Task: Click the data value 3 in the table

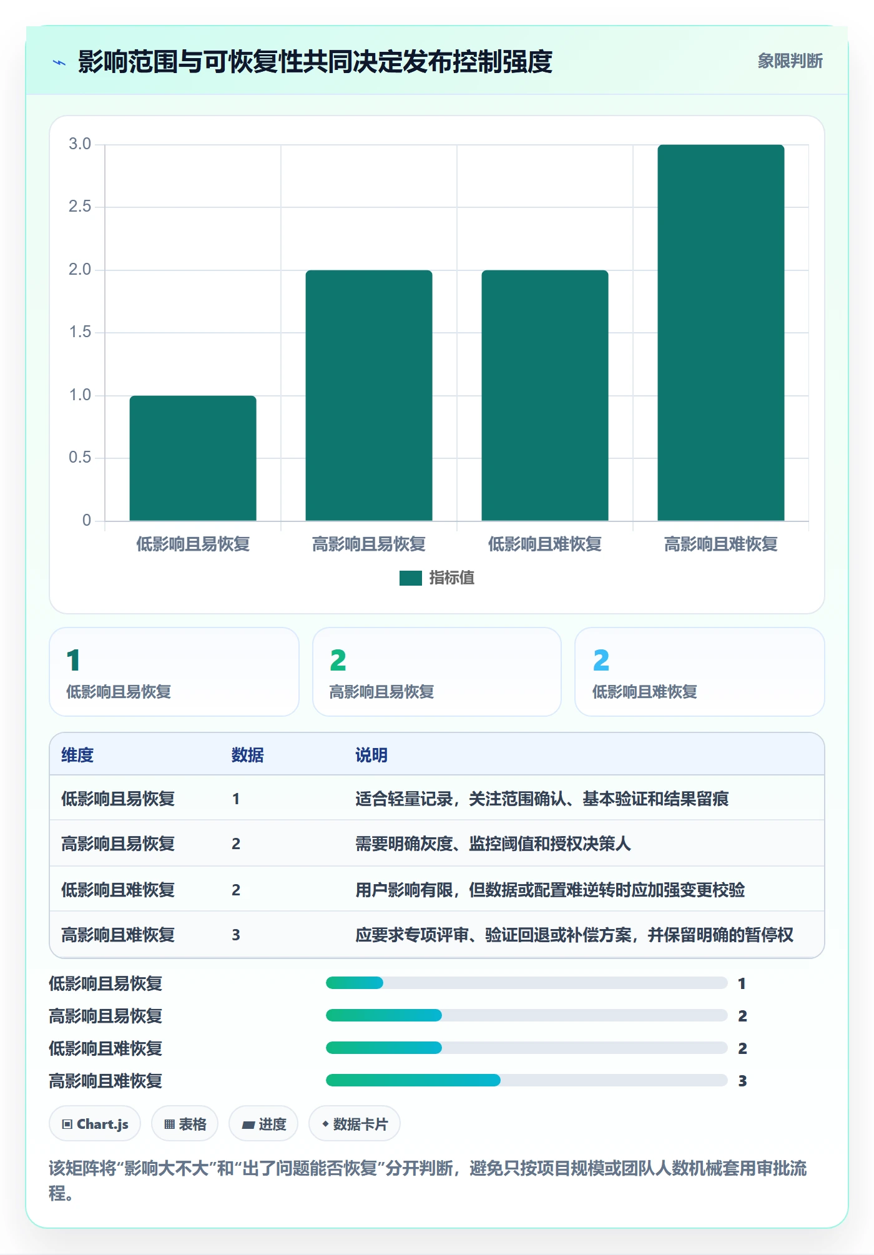Action: click(236, 935)
